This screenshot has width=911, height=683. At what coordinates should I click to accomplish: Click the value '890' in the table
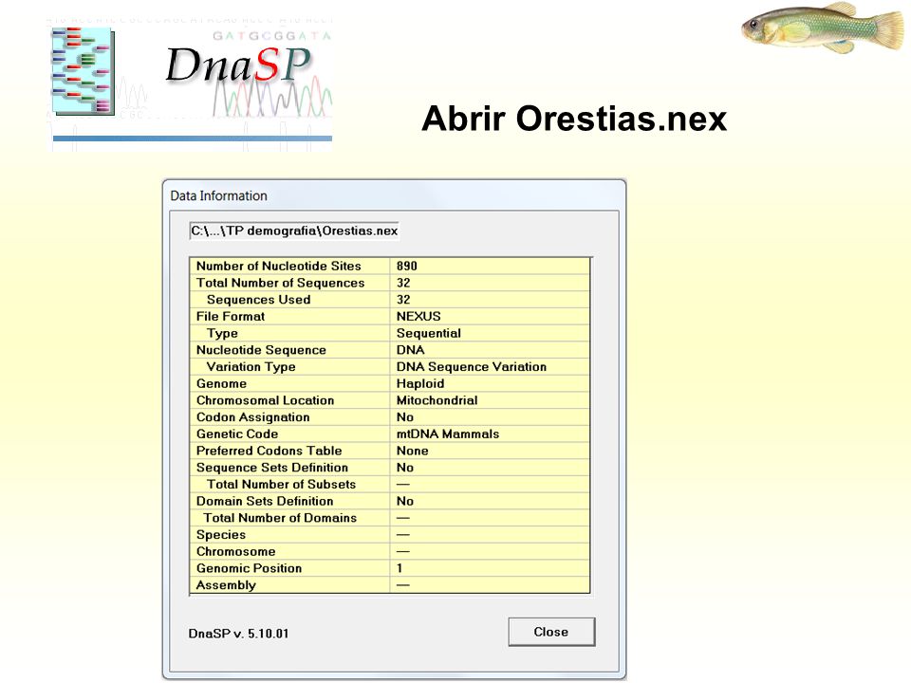click(407, 266)
